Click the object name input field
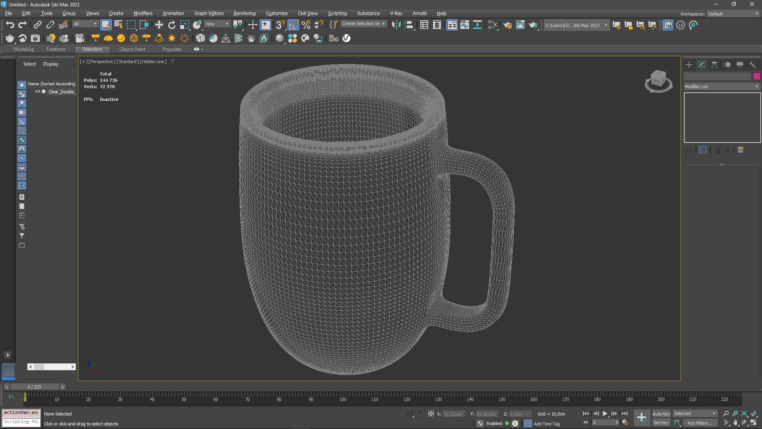The image size is (762, 429). click(718, 76)
